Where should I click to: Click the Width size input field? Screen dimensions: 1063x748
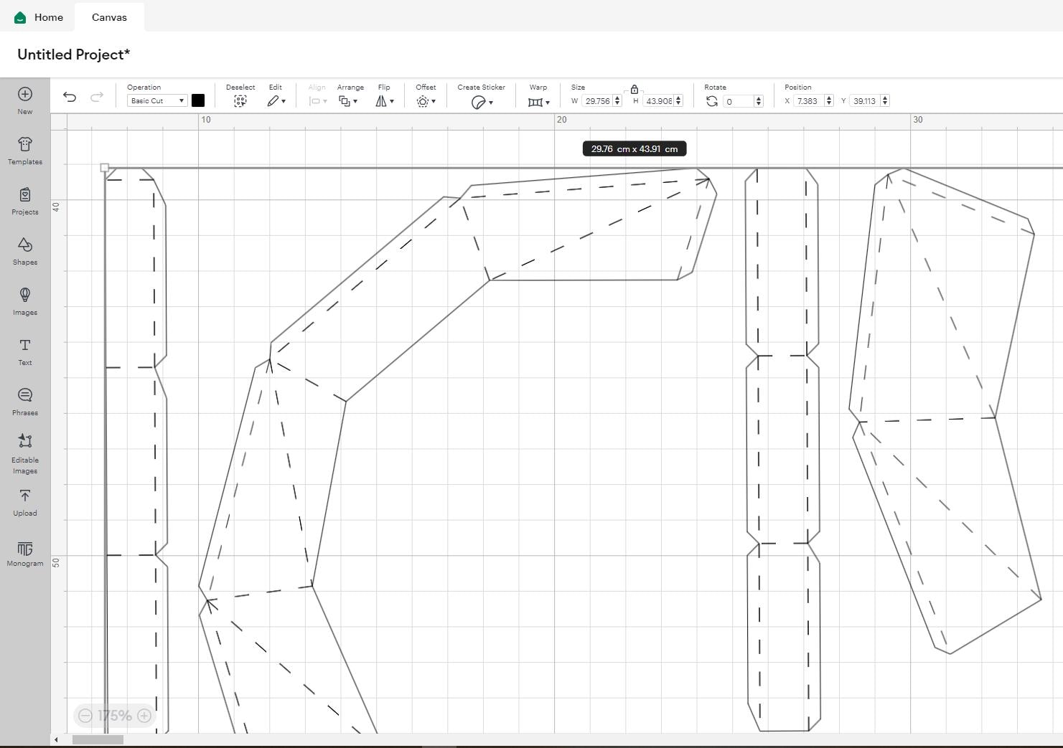(597, 101)
